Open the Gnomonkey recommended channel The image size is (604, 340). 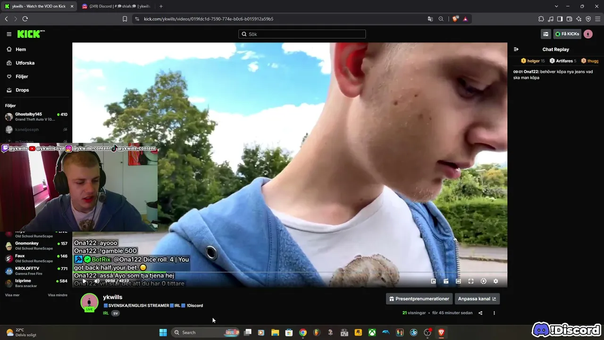coord(36,246)
